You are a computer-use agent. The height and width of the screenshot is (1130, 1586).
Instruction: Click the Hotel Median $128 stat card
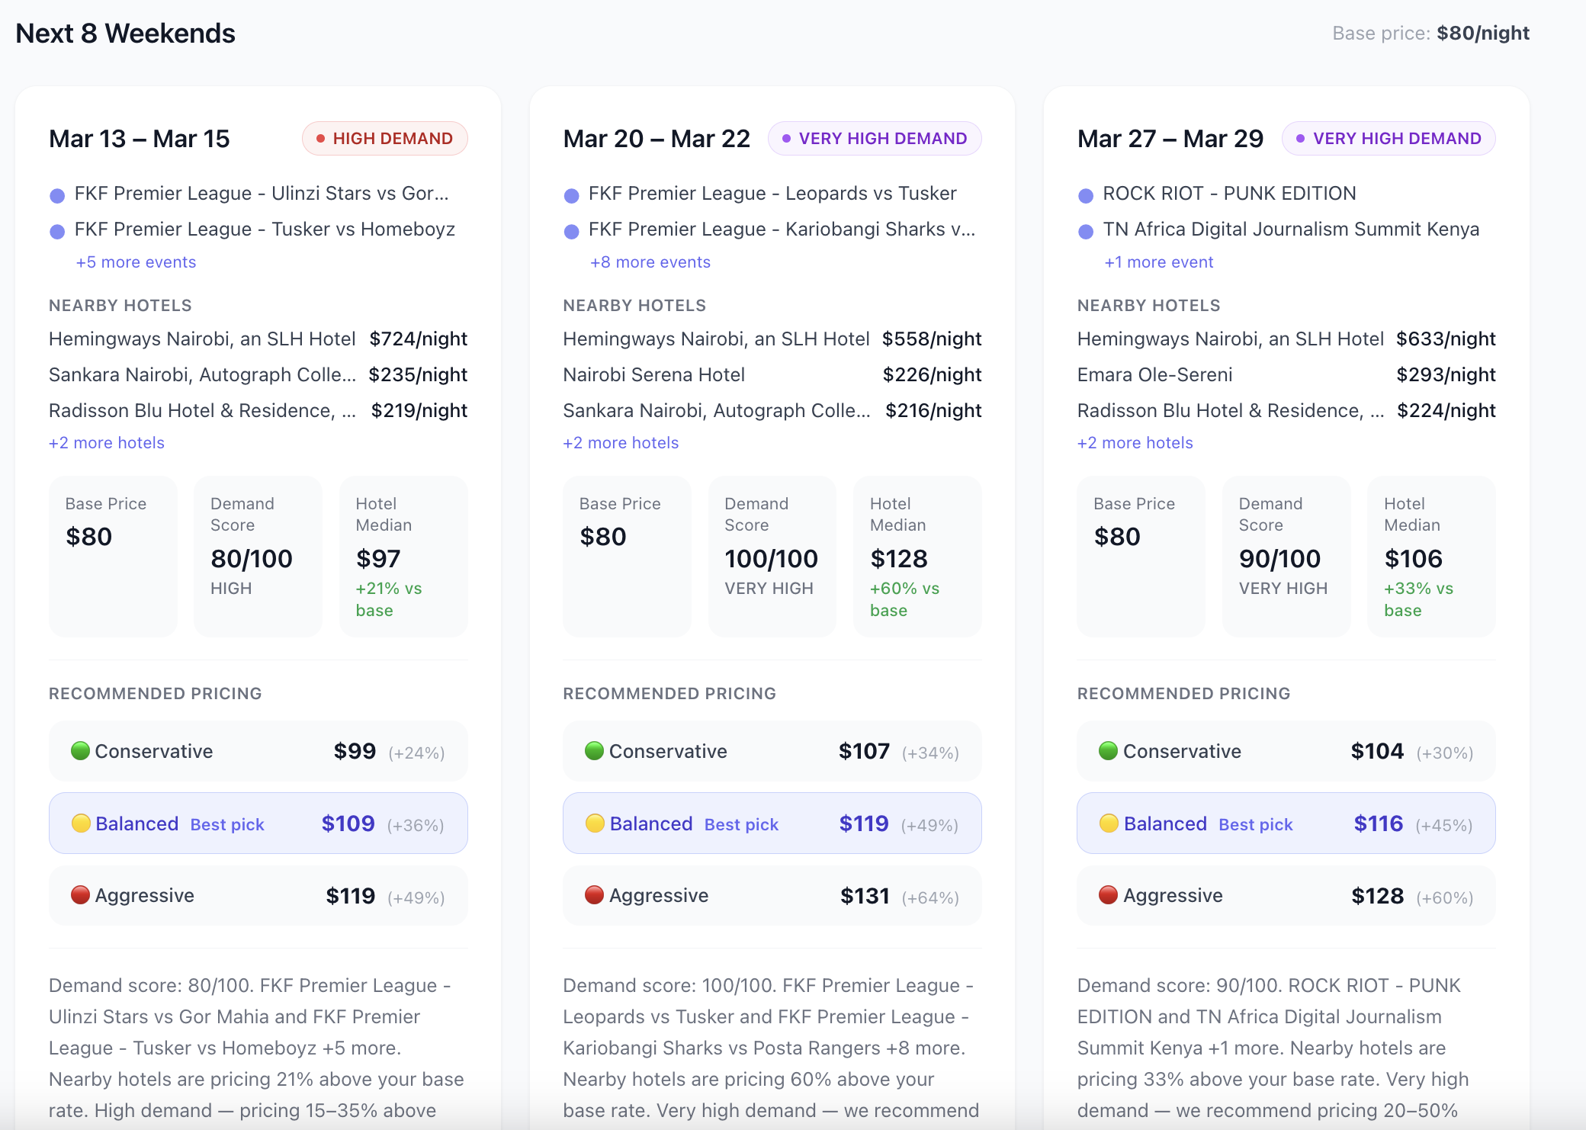click(x=917, y=557)
